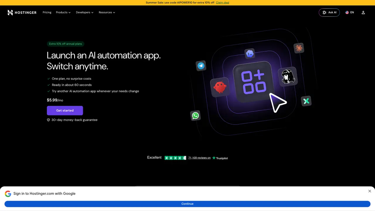
Task: Expand the Products dropdown menu
Action: (63, 12)
